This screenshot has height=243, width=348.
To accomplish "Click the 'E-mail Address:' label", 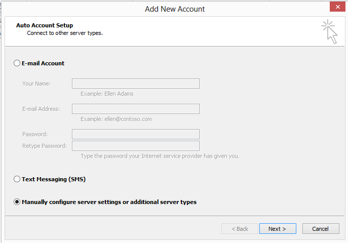I will [41, 109].
